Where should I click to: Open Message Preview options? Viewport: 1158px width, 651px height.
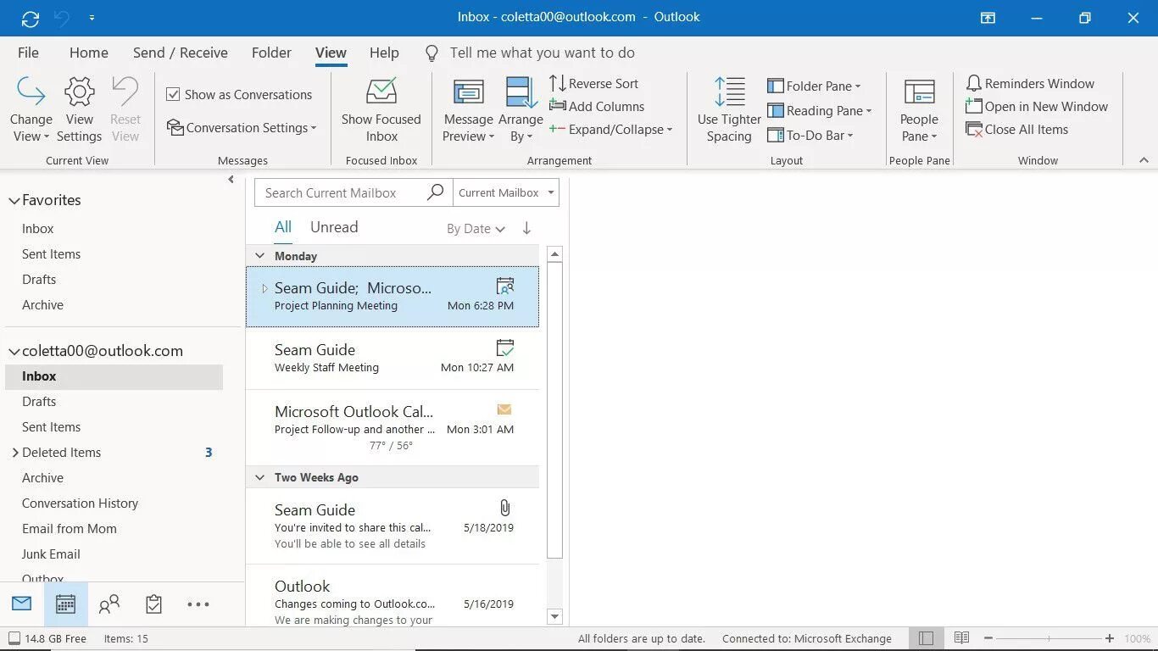click(x=468, y=110)
